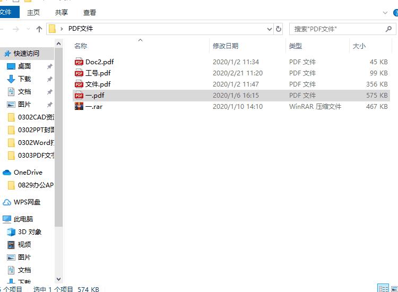Select the file name 一.rar

(94, 107)
